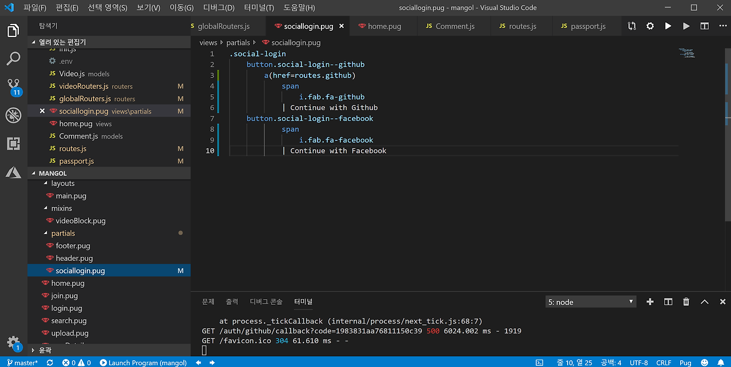Toggle the maximized panel size chevron
This screenshot has height=367, width=731.
pyautogui.click(x=705, y=302)
